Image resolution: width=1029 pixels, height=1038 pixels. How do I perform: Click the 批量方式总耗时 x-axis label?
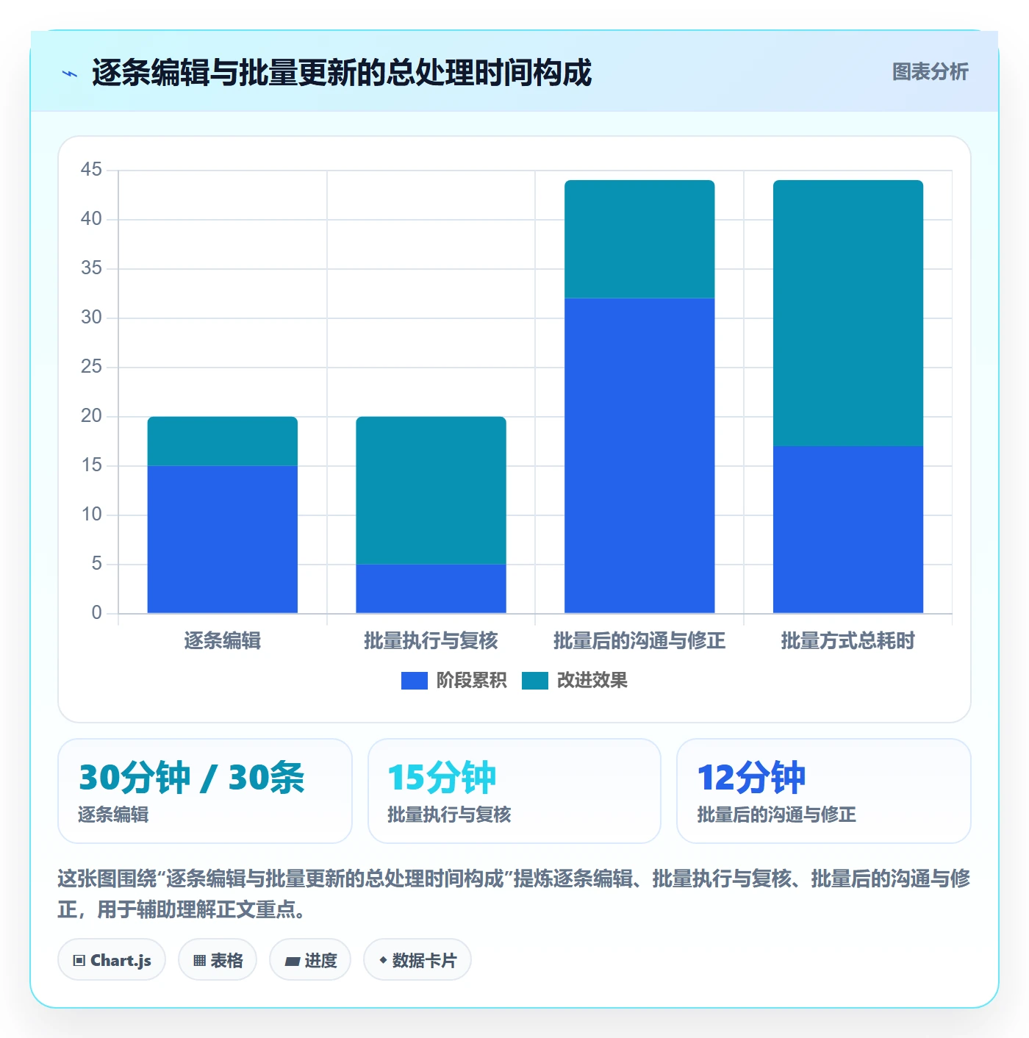(848, 641)
